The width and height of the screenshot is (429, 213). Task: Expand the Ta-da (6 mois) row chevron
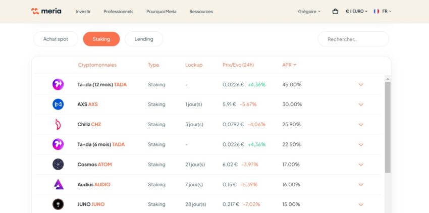click(361, 144)
